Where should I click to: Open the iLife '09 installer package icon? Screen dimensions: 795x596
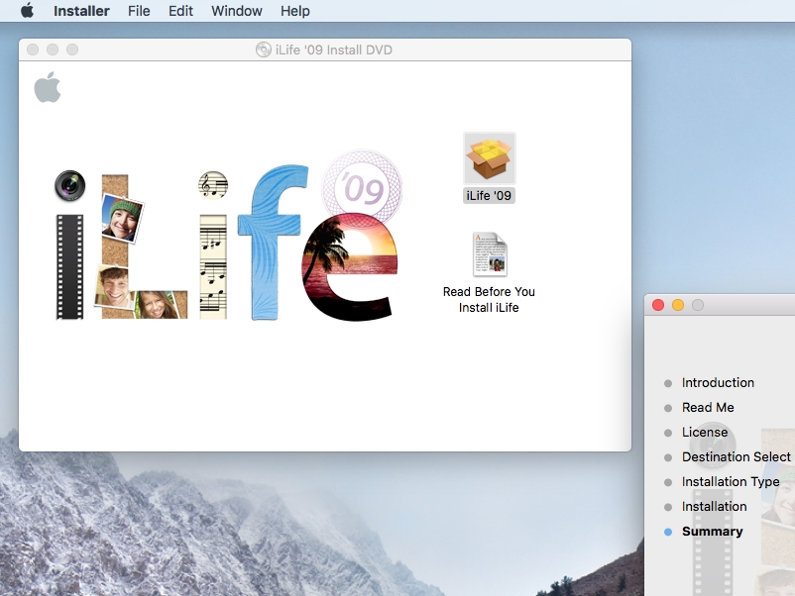[x=490, y=159]
